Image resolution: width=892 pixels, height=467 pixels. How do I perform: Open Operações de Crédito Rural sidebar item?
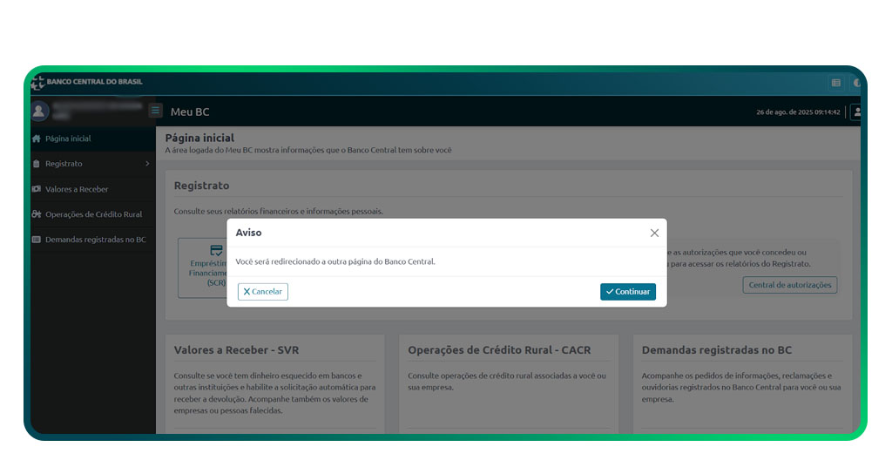pos(92,214)
